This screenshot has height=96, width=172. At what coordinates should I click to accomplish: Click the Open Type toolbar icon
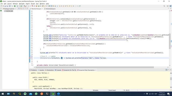tap(43, 6)
